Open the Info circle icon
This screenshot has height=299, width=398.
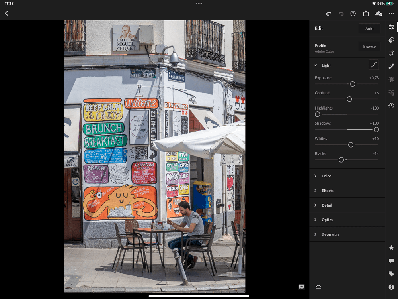click(x=391, y=287)
